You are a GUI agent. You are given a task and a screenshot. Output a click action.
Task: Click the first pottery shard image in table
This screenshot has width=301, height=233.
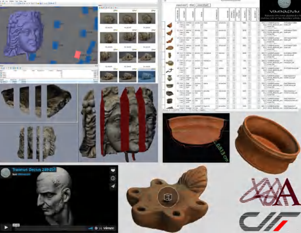[x=169, y=25]
